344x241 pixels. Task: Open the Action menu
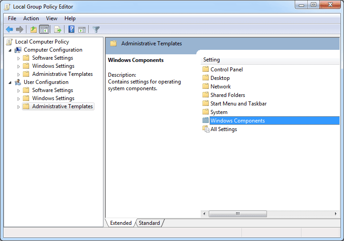(31, 18)
